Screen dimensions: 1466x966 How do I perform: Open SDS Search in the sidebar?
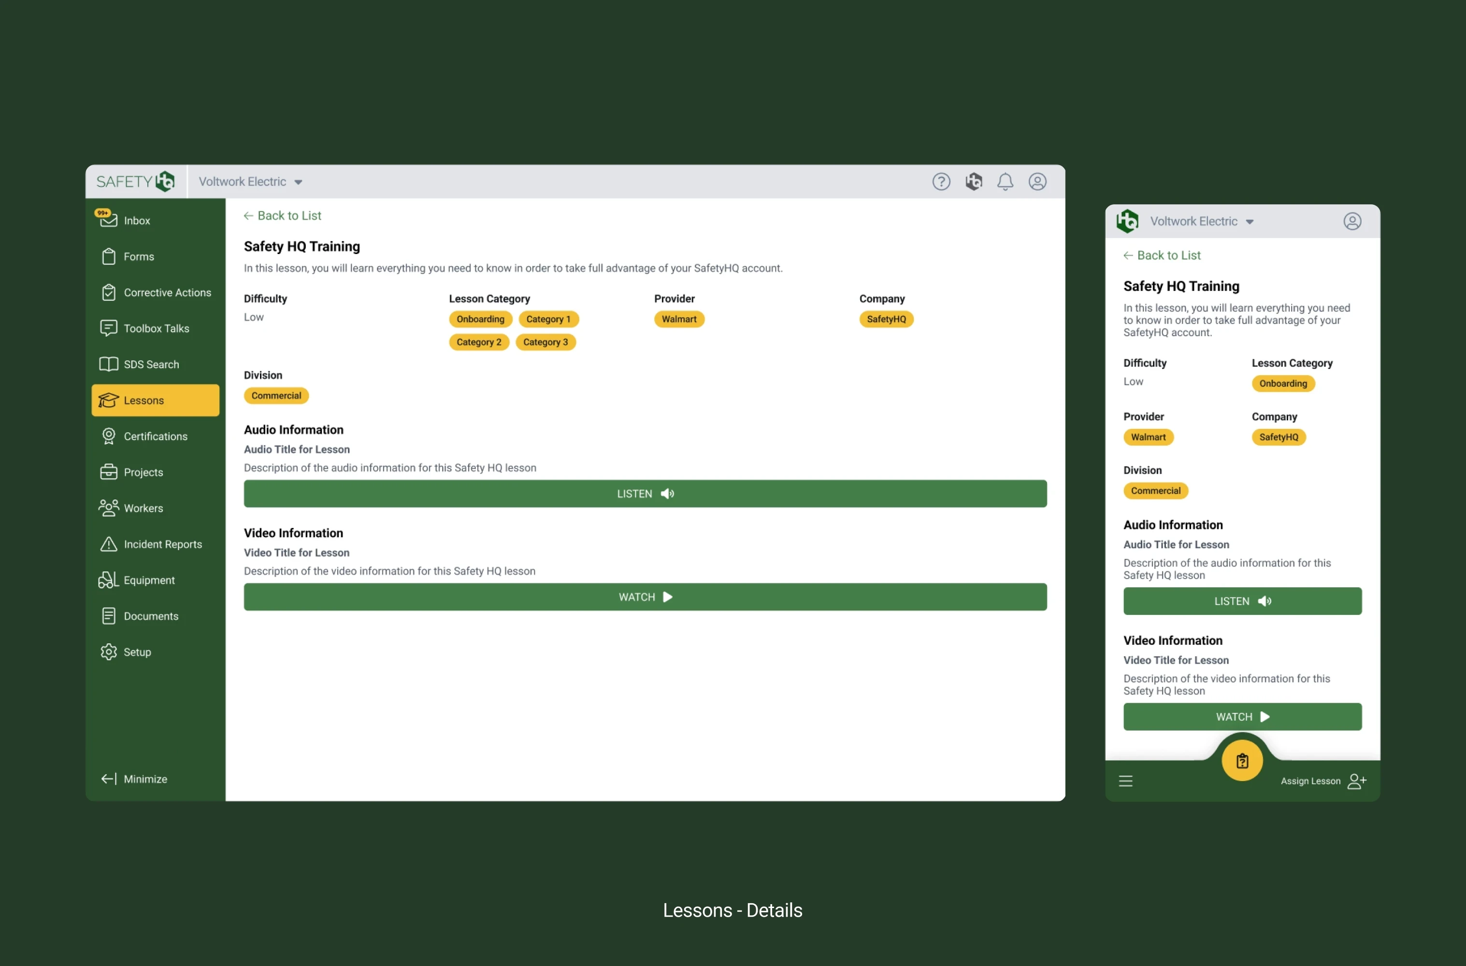point(151,364)
